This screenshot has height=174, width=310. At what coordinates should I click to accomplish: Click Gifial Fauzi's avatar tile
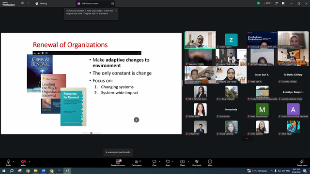[x=293, y=127]
